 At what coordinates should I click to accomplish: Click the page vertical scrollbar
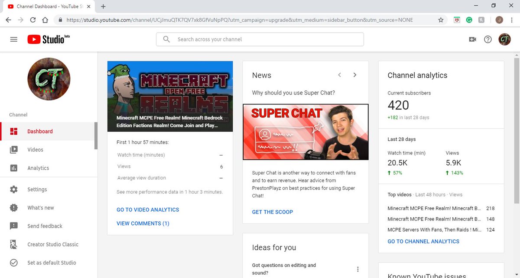click(x=517, y=130)
